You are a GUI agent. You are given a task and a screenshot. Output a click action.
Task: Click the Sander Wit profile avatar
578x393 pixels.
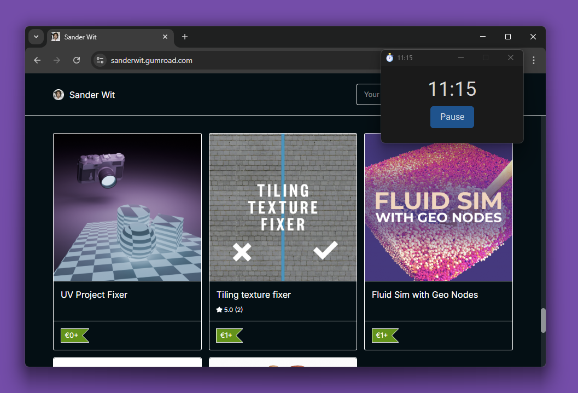(x=59, y=95)
